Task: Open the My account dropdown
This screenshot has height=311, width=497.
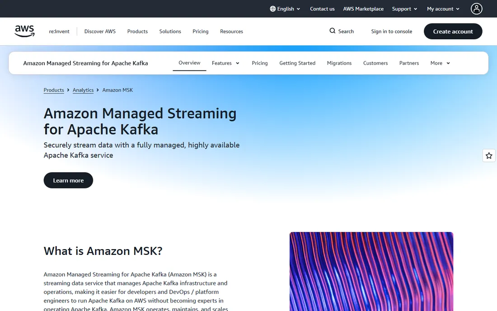Action: click(x=443, y=9)
